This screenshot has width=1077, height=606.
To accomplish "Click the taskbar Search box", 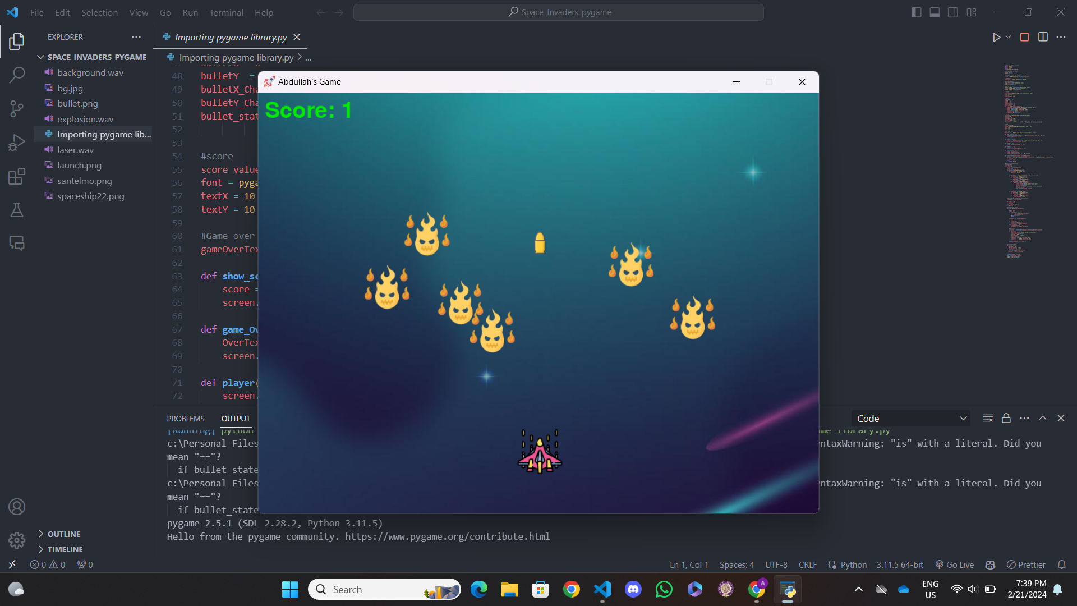I will [384, 589].
